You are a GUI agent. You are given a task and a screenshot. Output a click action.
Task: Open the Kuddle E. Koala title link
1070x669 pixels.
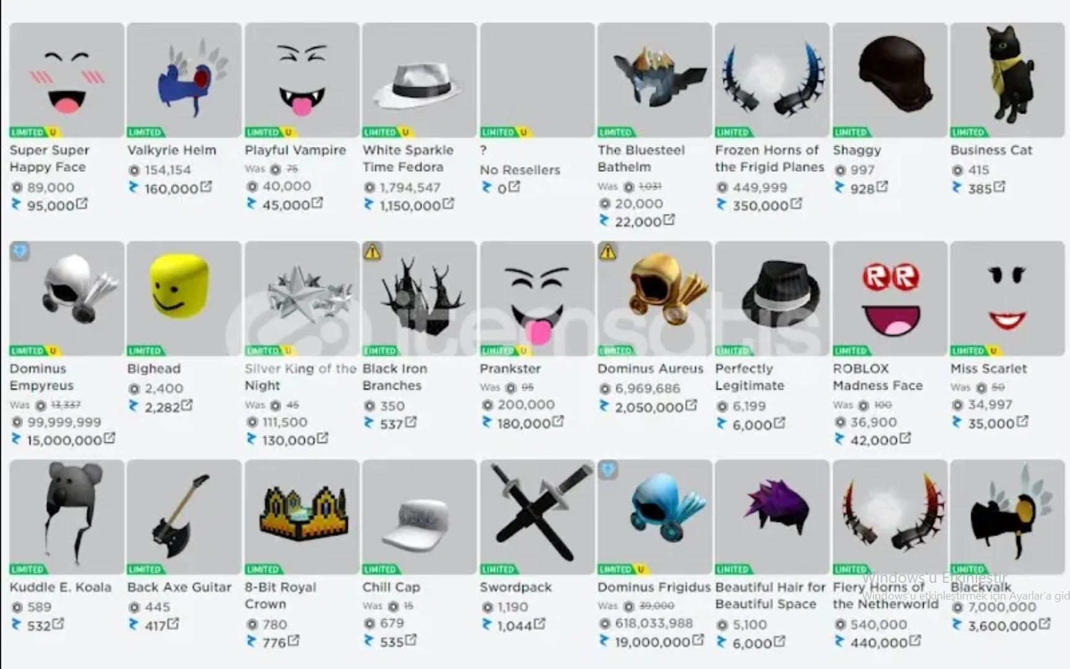pyautogui.click(x=60, y=587)
